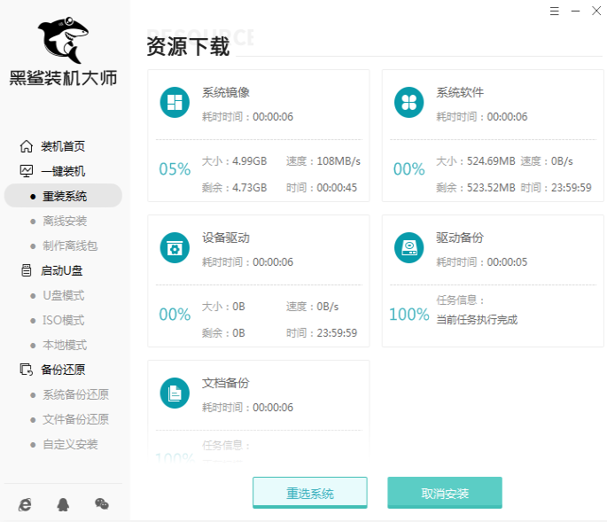The image size is (607, 522).
Task: Click the system software four-leaf icon
Action: (409, 103)
